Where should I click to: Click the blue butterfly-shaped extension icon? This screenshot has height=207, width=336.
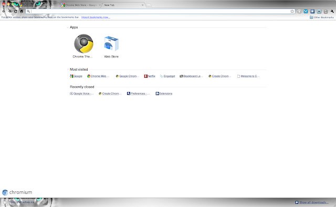tap(306, 11)
